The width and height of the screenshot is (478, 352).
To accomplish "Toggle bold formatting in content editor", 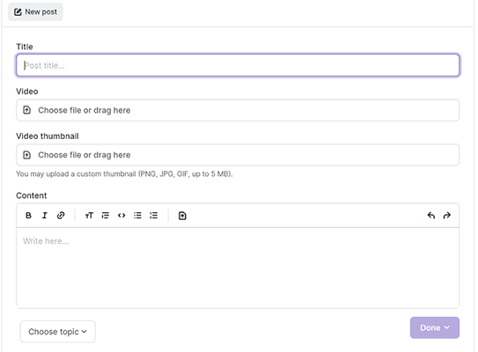I will click(x=28, y=216).
